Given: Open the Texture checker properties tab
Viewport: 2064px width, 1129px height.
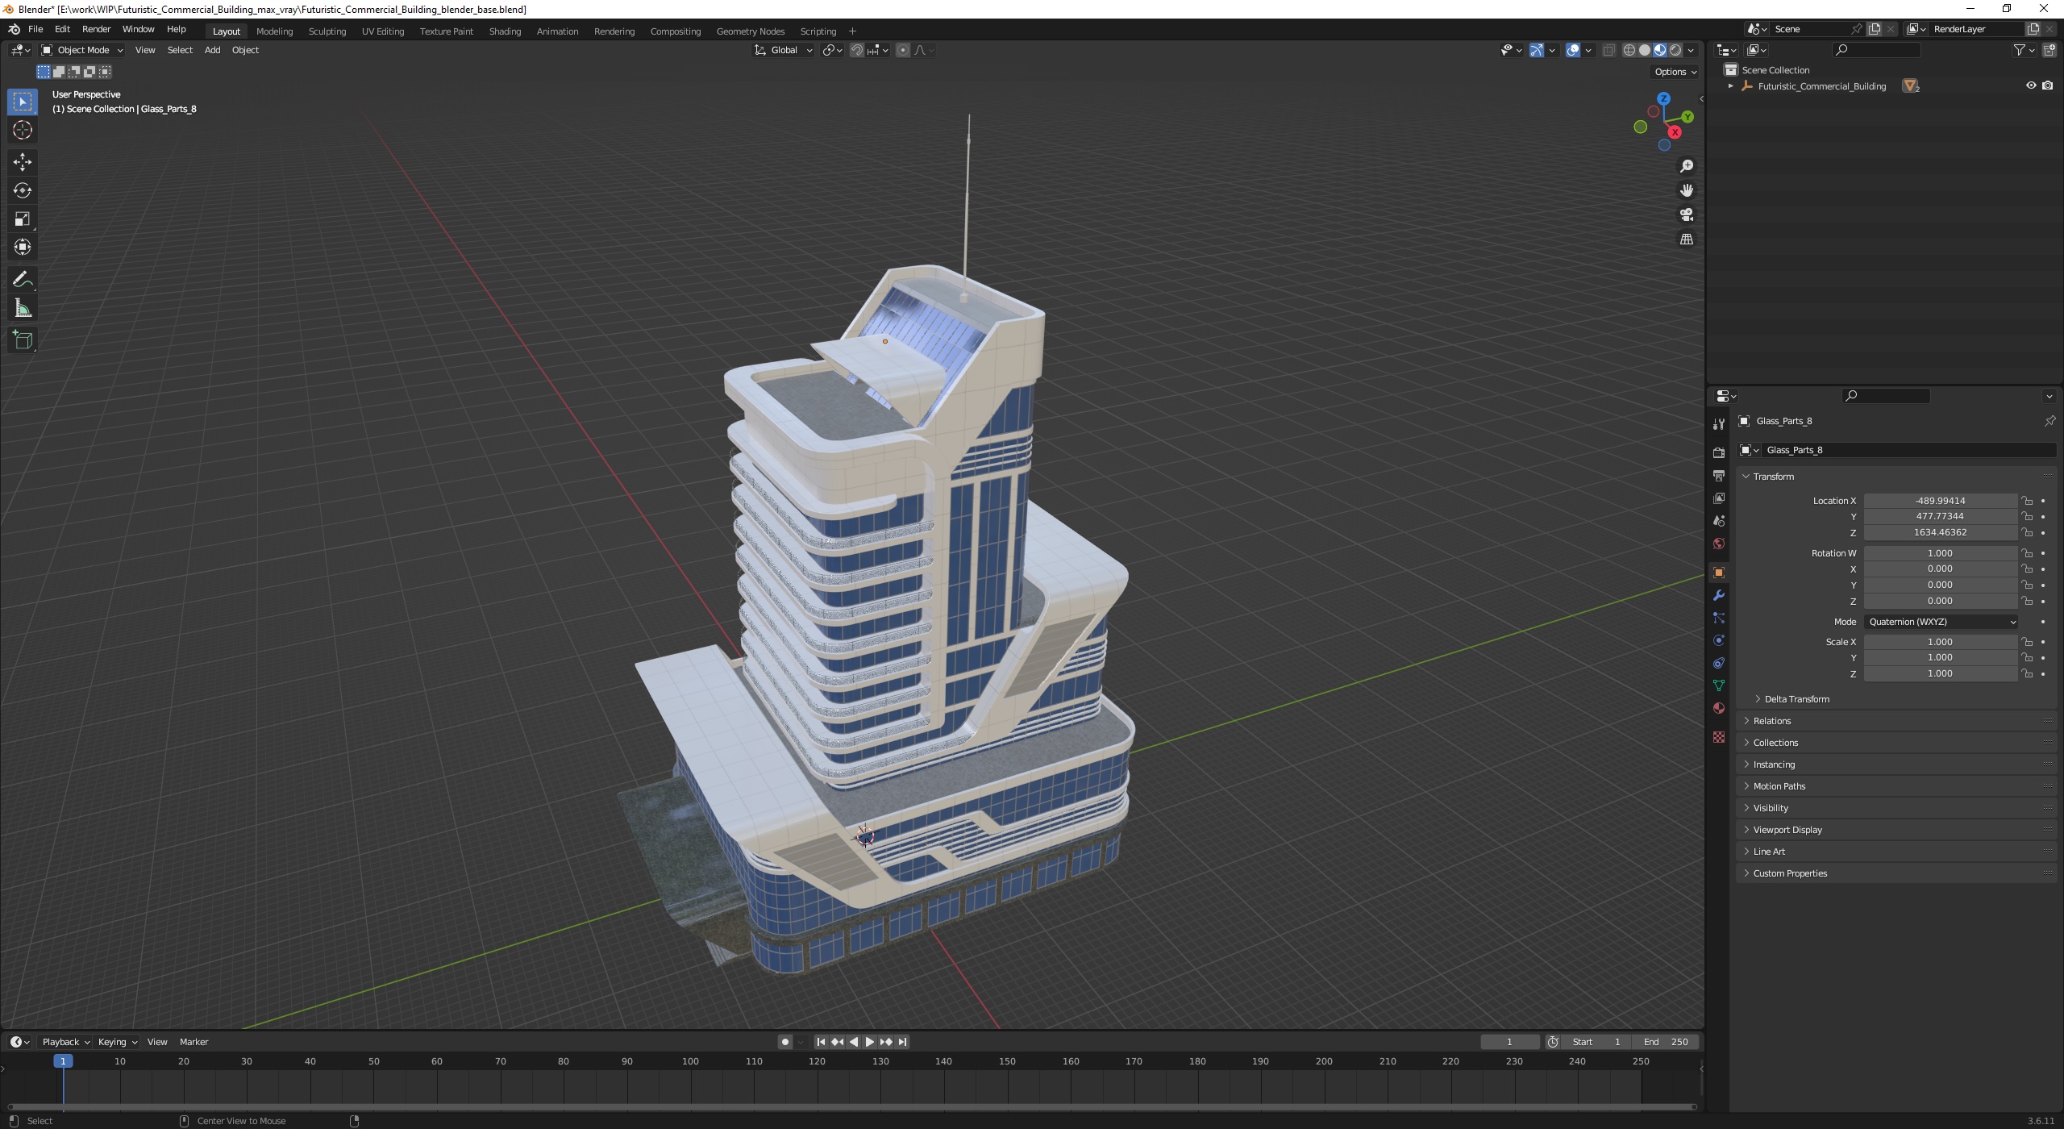Looking at the screenshot, I should click(x=1718, y=737).
